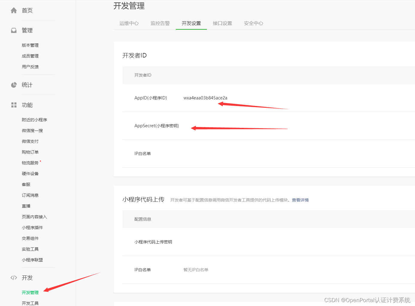Open 小程序插件 in the sidebar
Screen dimensions: 415x306
tap(32, 228)
